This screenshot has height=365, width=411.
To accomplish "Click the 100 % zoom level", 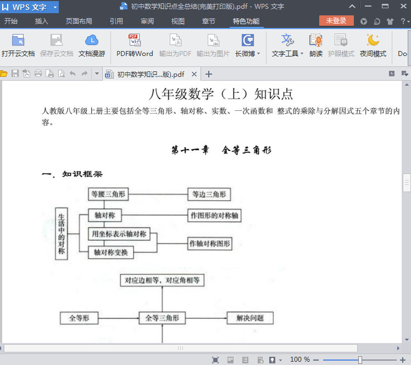I will tap(300, 360).
